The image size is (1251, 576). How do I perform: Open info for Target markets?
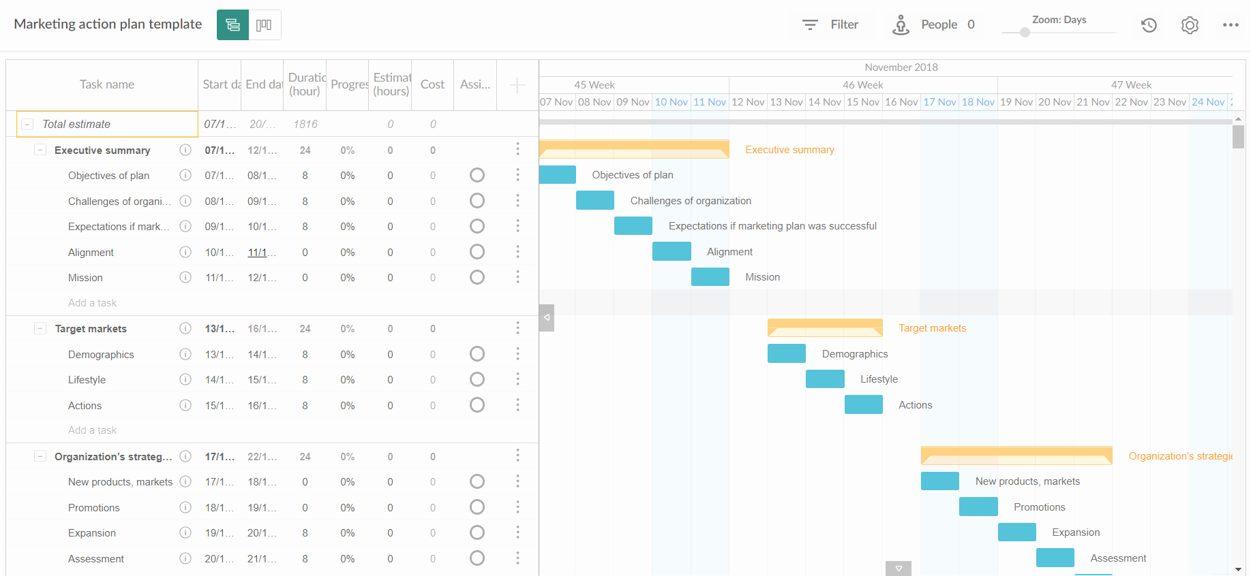[185, 328]
